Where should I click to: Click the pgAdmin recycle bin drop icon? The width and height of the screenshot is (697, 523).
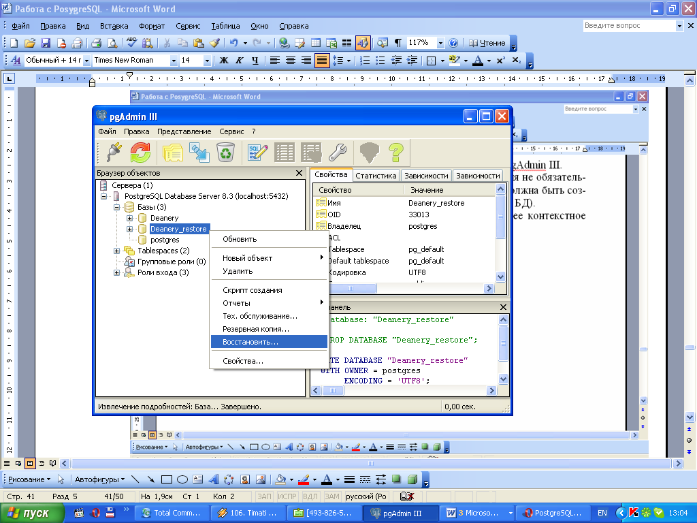[x=225, y=152]
